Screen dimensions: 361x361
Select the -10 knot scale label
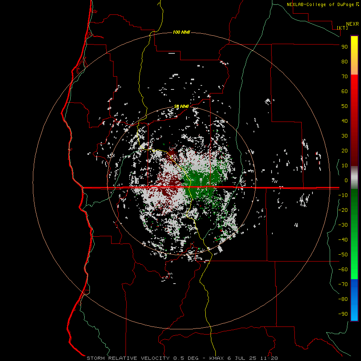click(x=343, y=195)
